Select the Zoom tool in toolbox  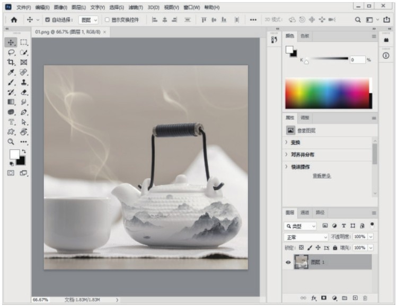11,142
